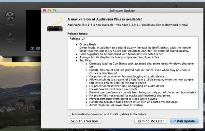Click the 'Would you like to download it now?' message

click(x=165, y=25)
